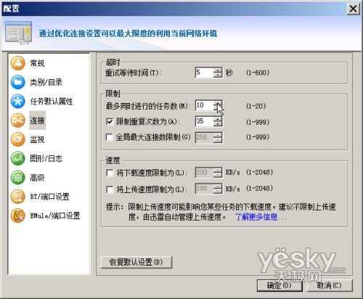Open the BT/端口设置 label
Screen dimensions: 363x299
(49, 197)
